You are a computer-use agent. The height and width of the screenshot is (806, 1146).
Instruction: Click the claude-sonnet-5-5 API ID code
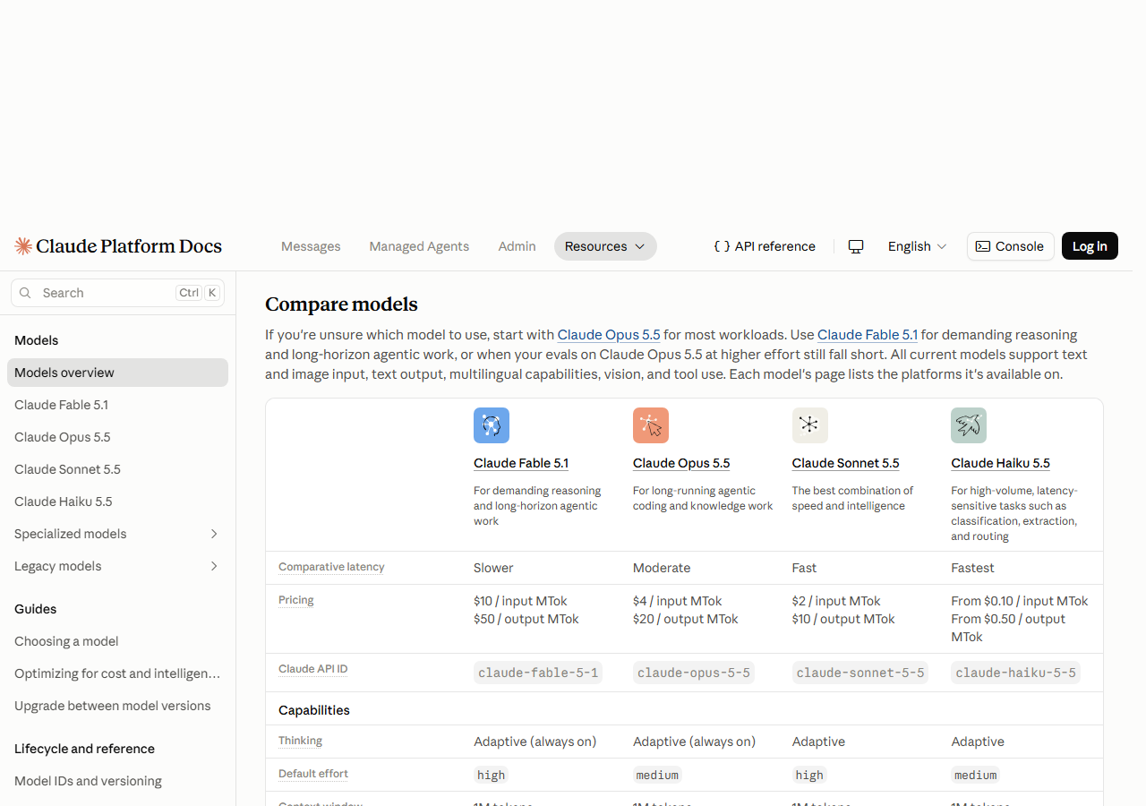[860, 673]
